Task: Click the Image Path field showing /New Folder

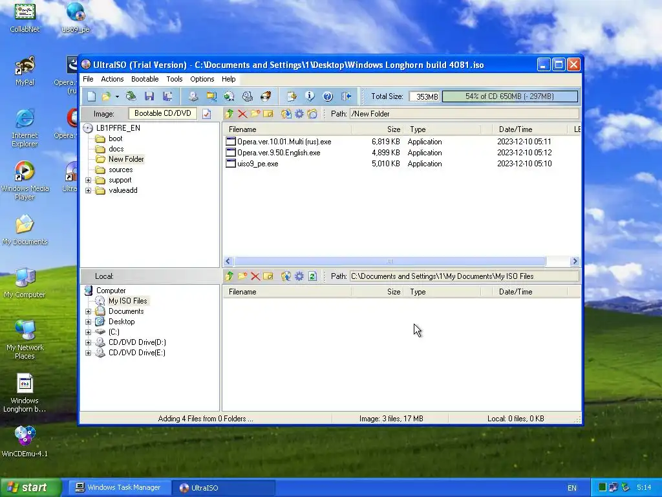Action: click(x=464, y=114)
